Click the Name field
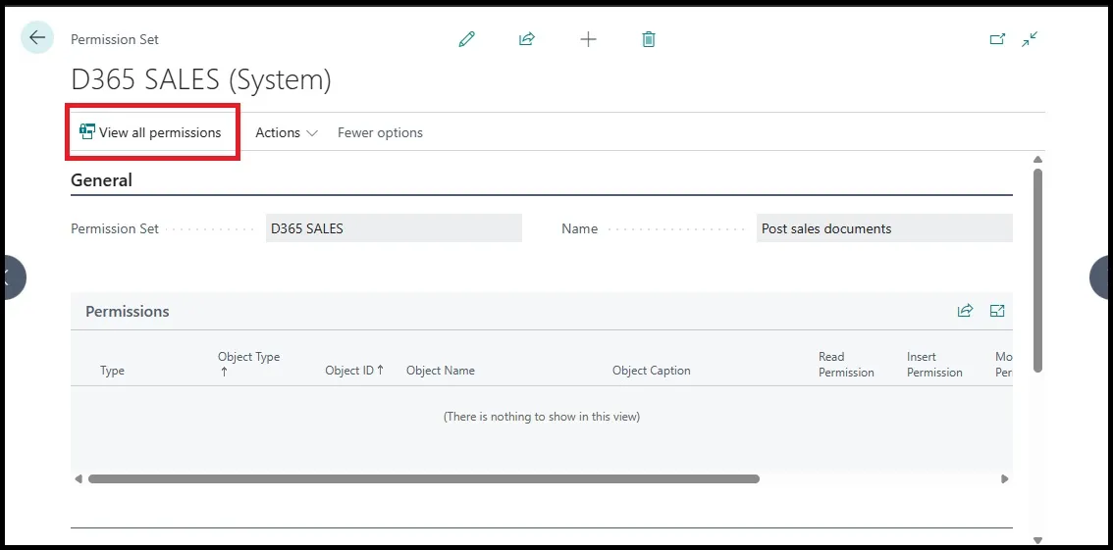The width and height of the screenshot is (1113, 550). tap(884, 228)
